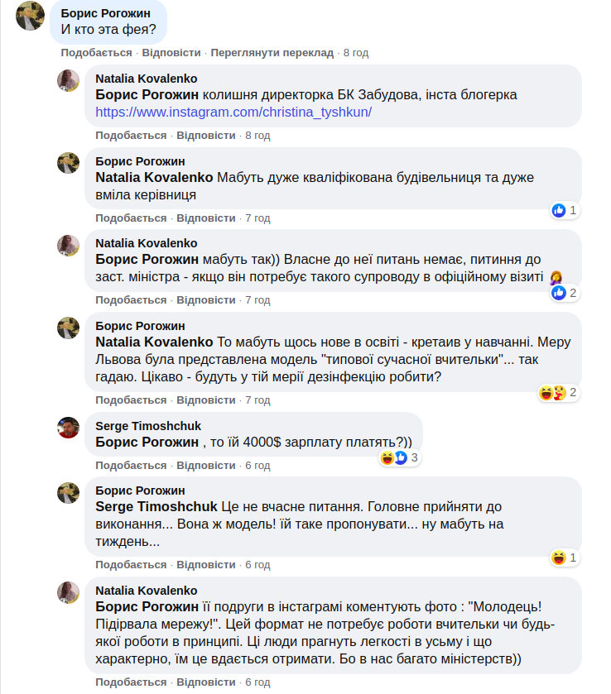This screenshot has height=694, width=611.
Task: Like the last comment about "Підірвала мережу"
Action: pyautogui.click(x=131, y=682)
